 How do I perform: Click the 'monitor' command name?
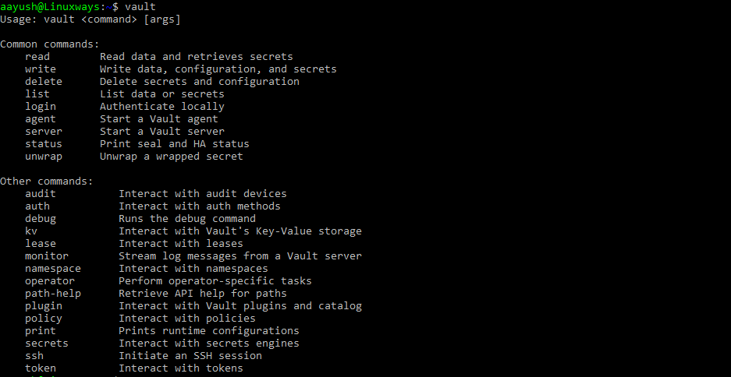(47, 256)
